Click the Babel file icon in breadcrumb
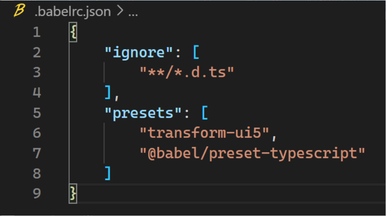The height and width of the screenshot is (216, 386). 19,11
